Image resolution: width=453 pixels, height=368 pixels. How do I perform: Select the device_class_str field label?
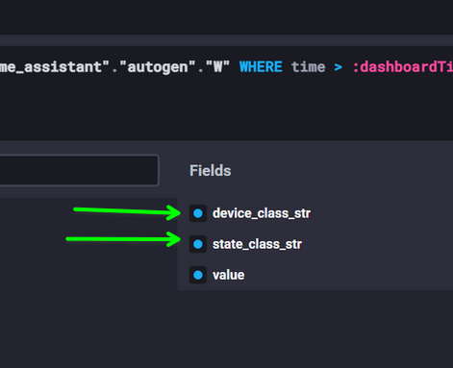[x=262, y=213]
